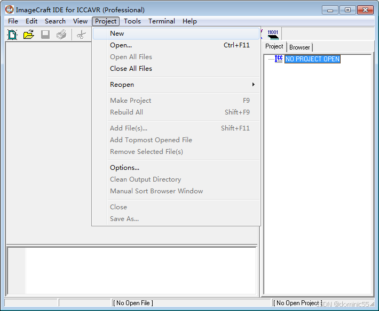Select Clean Output Directory entry

tap(176, 179)
